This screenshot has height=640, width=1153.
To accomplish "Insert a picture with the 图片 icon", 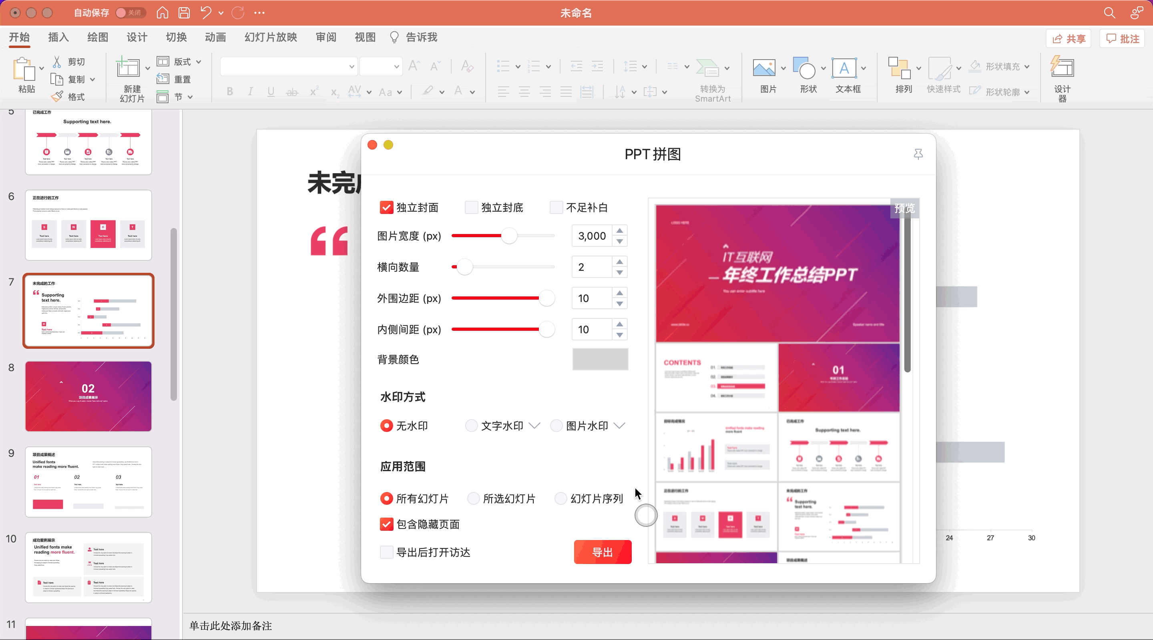I will click(764, 68).
